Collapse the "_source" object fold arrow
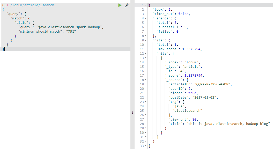 coord(145,80)
